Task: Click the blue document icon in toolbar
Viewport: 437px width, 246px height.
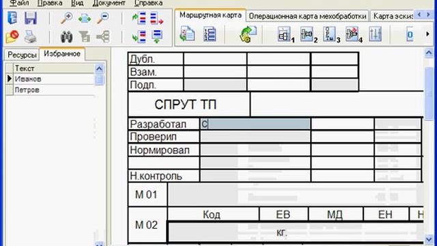Action: coord(12,18)
